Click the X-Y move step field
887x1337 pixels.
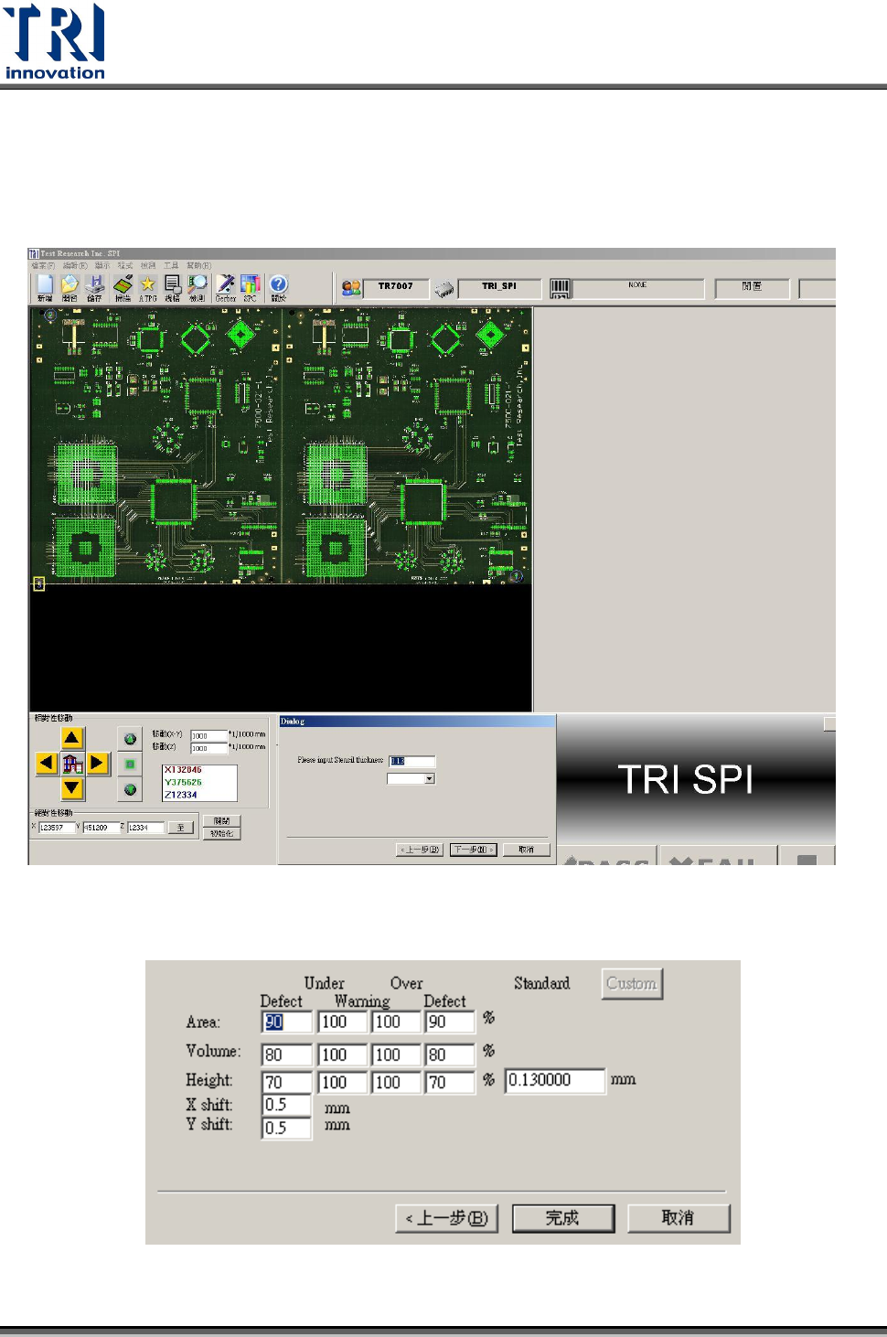click(x=208, y=735)
